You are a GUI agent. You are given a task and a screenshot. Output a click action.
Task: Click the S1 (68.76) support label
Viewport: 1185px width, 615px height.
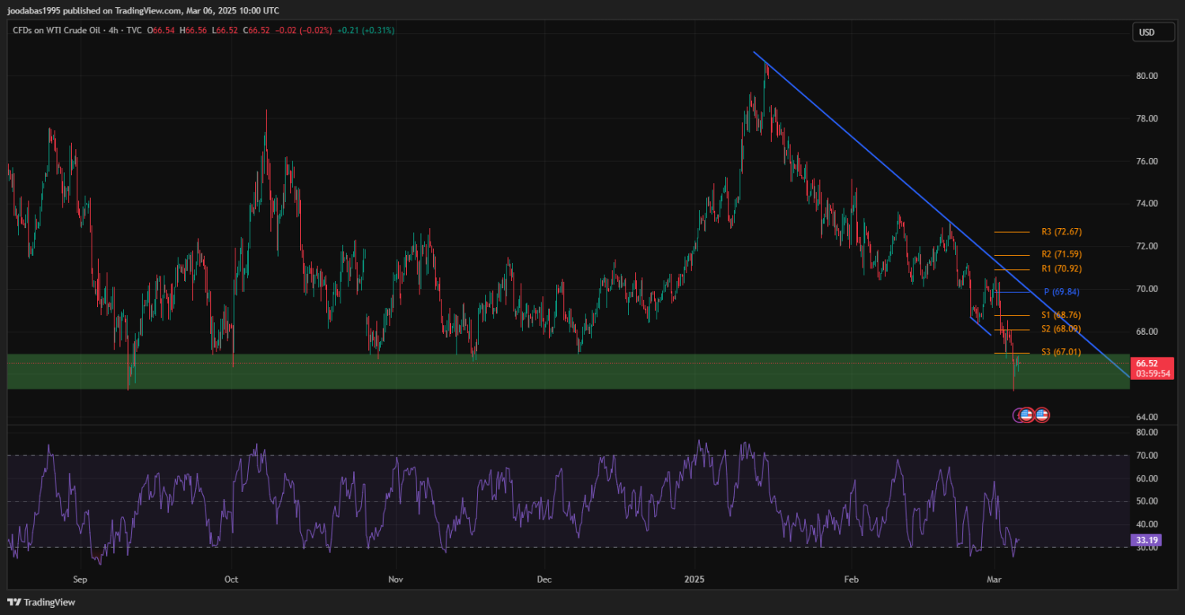(1061, 314)
